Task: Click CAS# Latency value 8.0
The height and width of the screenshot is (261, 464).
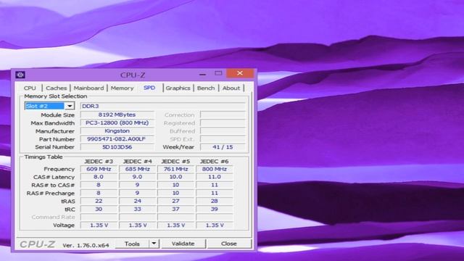Action: tap(99, 177)
